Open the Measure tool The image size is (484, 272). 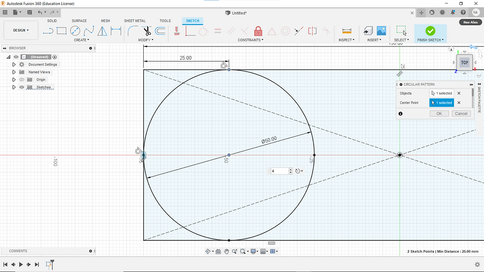point(347,31)
